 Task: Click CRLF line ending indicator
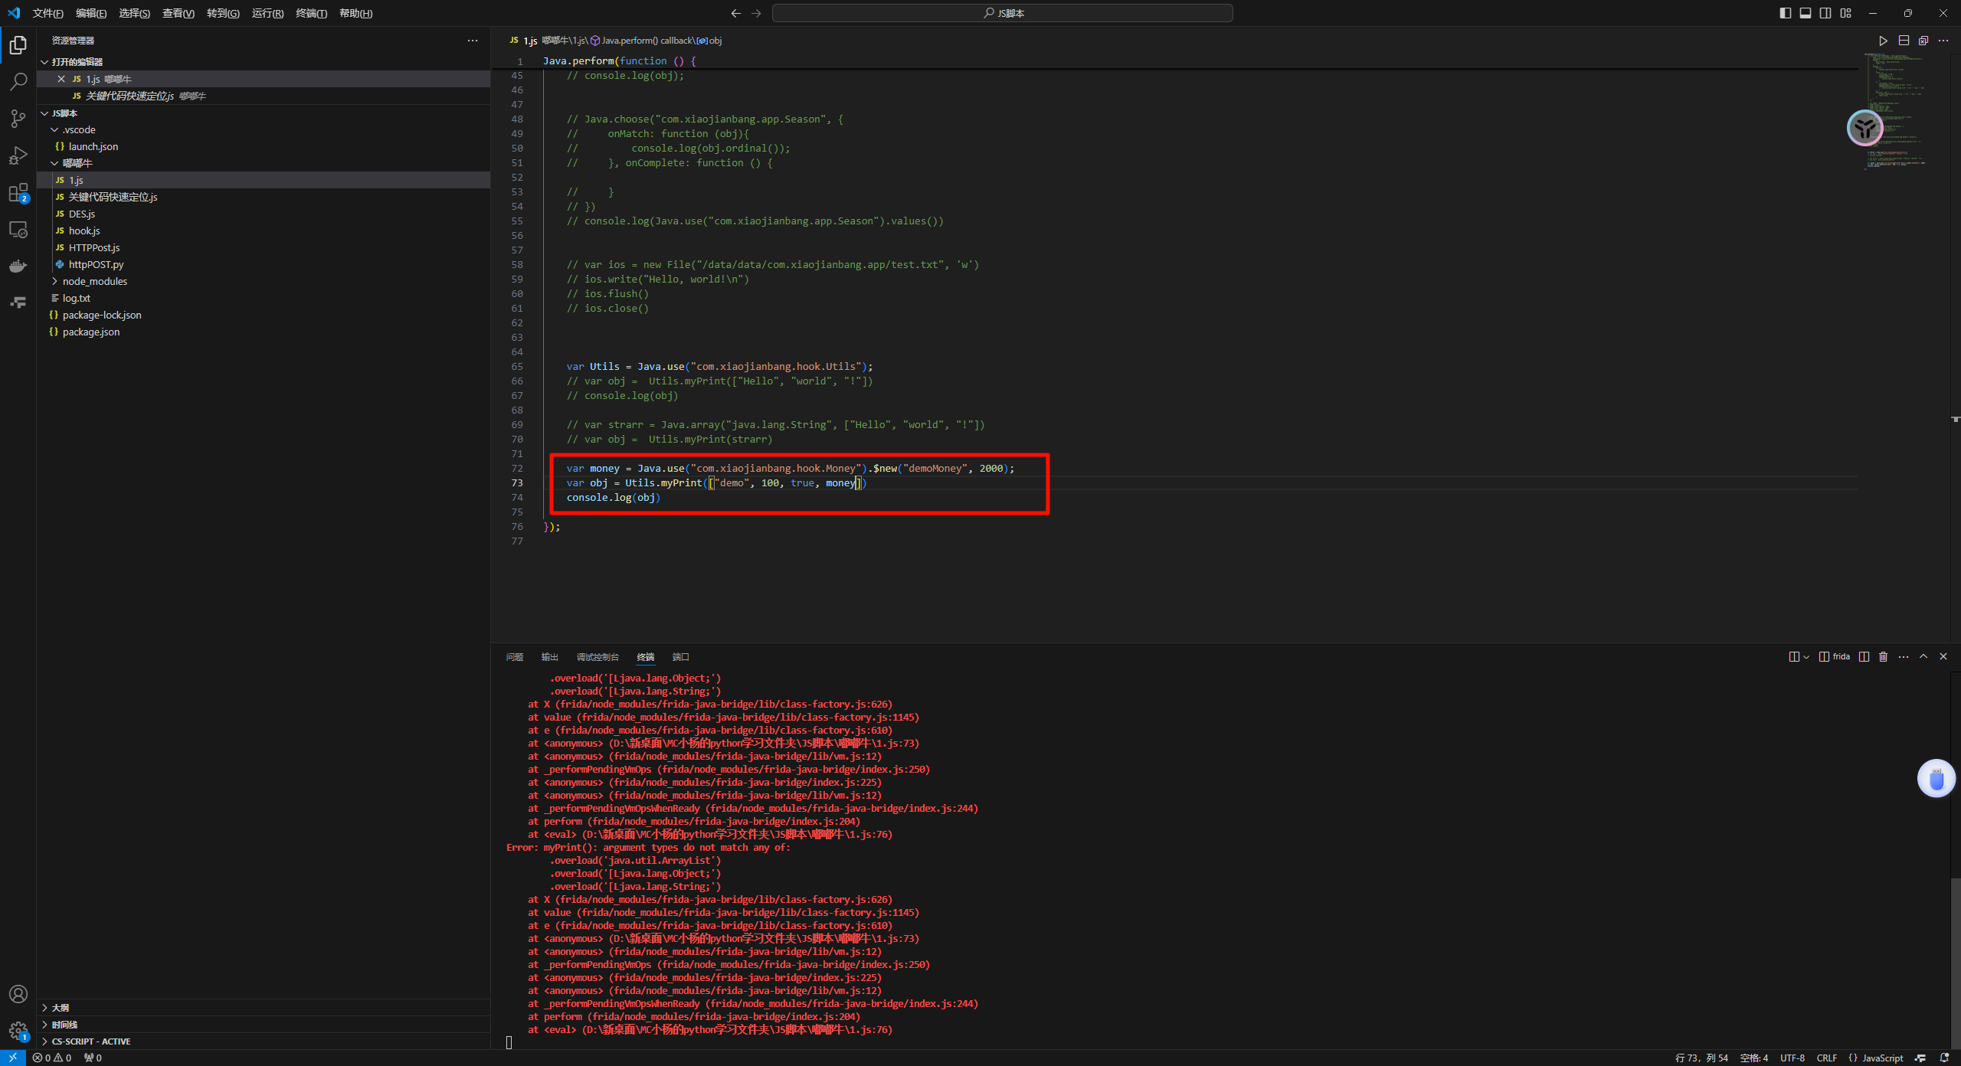point(1826,1058)
